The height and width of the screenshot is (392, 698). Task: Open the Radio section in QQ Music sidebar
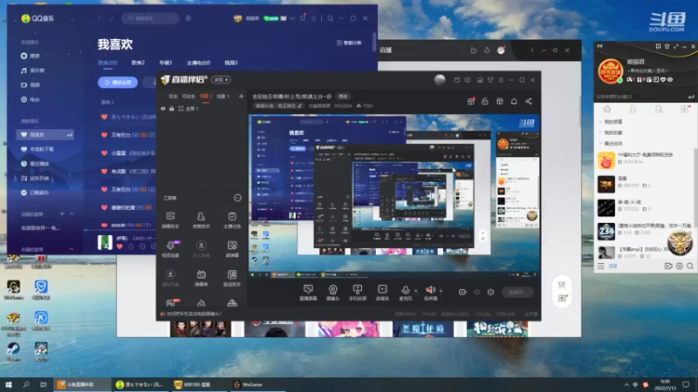click(x=30, y=99)
